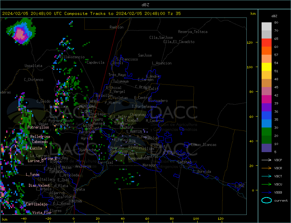291x223 pixels.
Task: Click the 'Carrizal' place label
Action: pos(105,162)
